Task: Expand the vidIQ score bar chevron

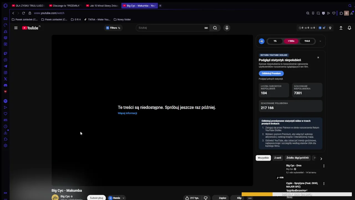Action: pos(320,41)
